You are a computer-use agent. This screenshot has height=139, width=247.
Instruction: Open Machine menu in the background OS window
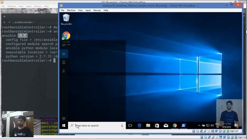click(x=12, y=6)
